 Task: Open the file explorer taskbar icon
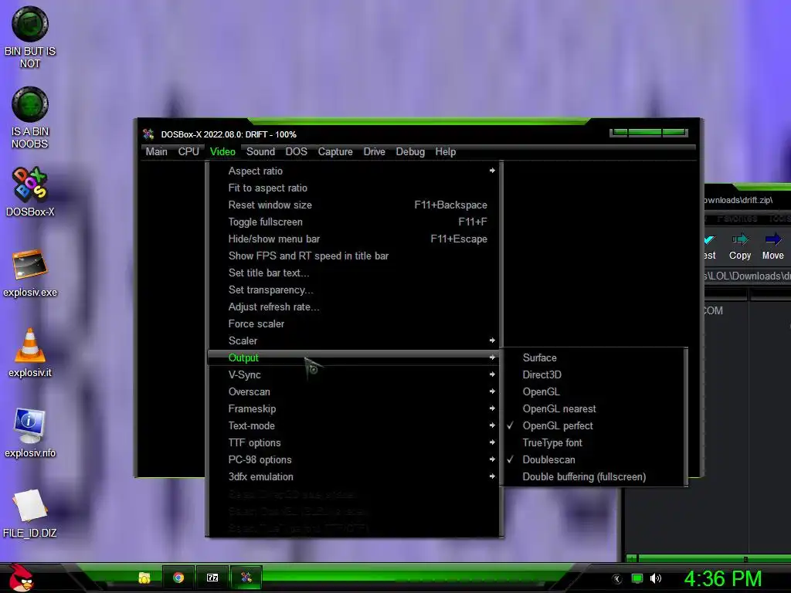pyautogui.click(x=144, y=578)
